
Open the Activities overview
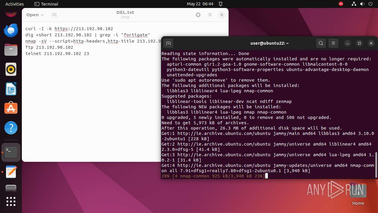tap(14, 4)
